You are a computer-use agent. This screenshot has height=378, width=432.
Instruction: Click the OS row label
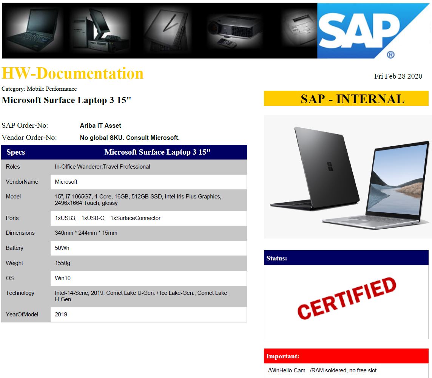[10, 278]
